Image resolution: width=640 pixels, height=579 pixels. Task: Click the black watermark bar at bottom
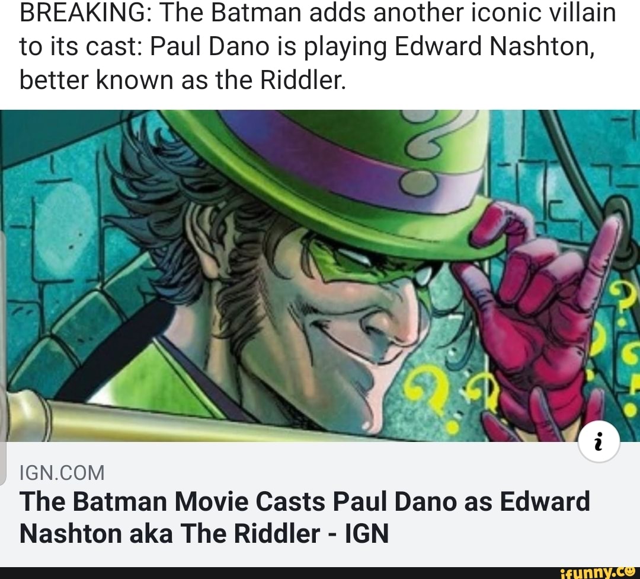pyautogui.click(x=320, y=574)
